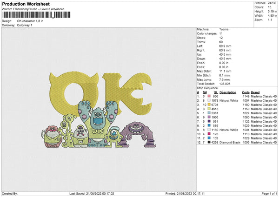Screen dimensions: 279x197
Task: Click the Zoom value 1:1
Action: point(270,20)
